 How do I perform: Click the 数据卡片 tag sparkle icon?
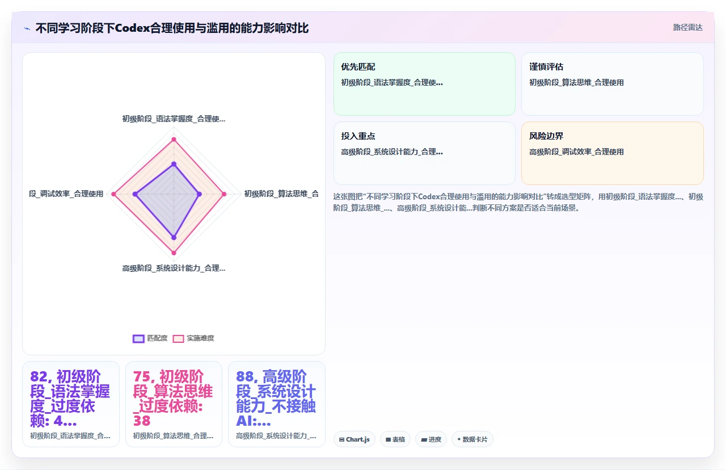click(x=459, y=439)
